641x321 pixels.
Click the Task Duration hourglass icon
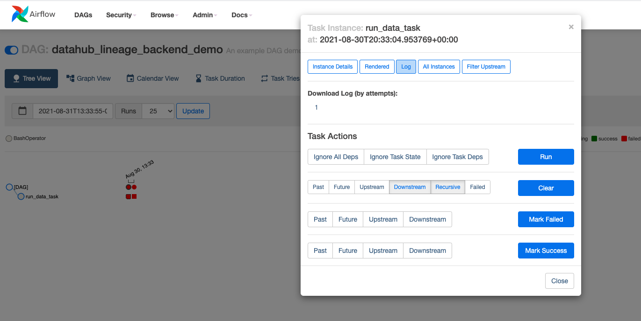[x=199, y=78]
